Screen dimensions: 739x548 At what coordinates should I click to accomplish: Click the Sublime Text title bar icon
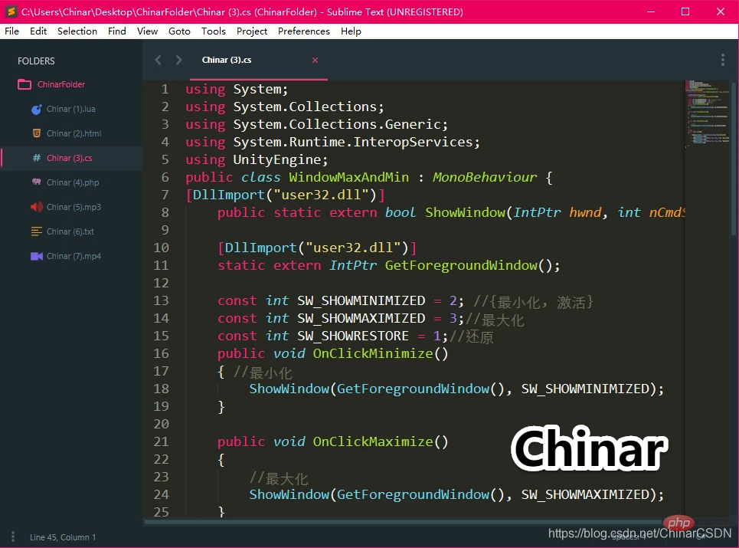click(11, 11)
